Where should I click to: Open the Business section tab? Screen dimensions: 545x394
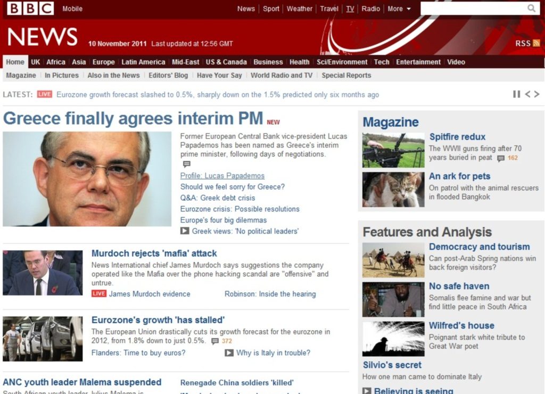[268, 62]
